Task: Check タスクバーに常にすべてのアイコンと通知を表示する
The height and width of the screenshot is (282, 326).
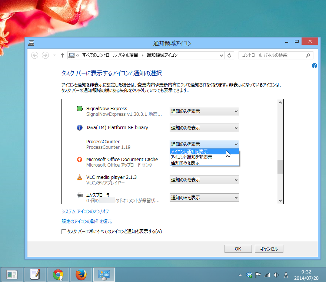Action: coord(64,231)
